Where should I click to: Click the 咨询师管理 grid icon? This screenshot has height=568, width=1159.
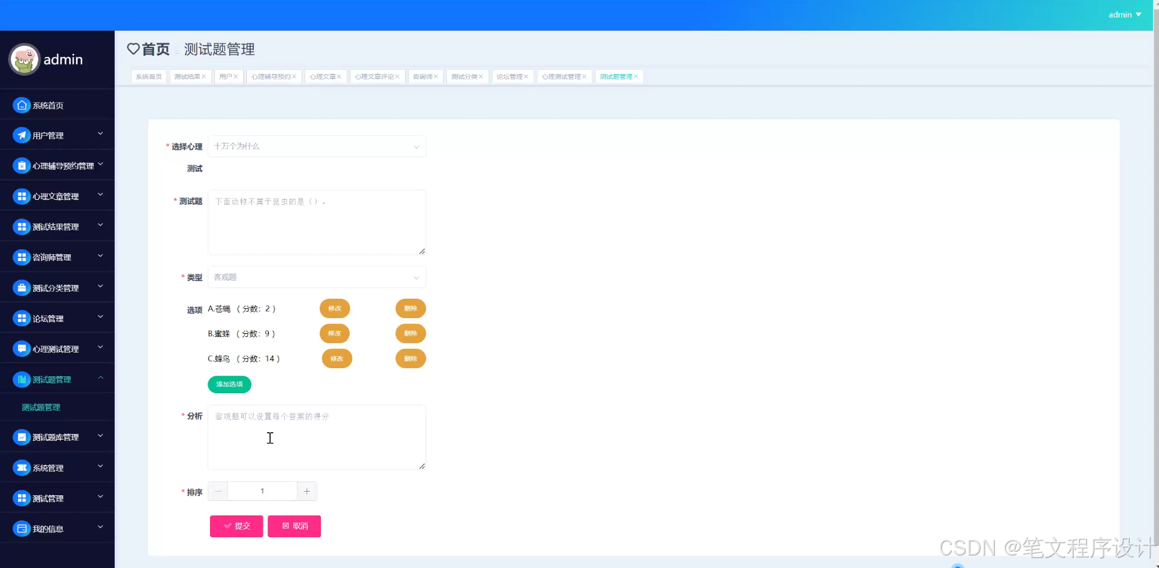[x=21, y=257]
